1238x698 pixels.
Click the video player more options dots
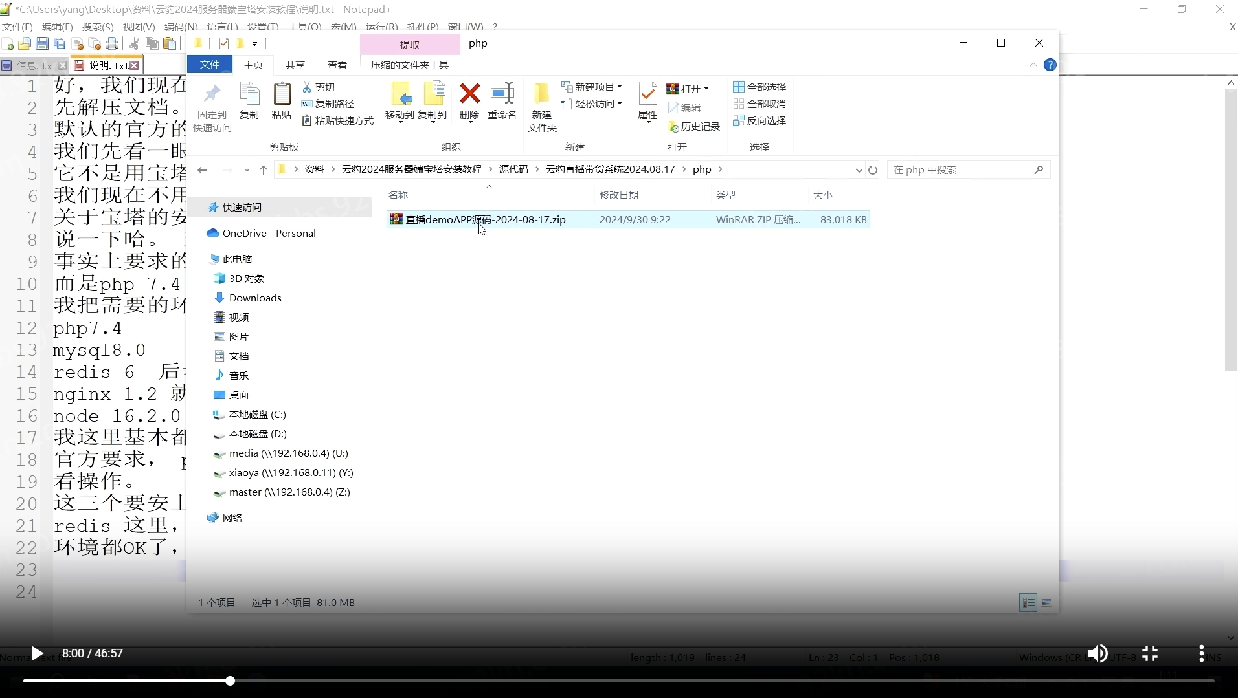click(x=1201, y=653)
